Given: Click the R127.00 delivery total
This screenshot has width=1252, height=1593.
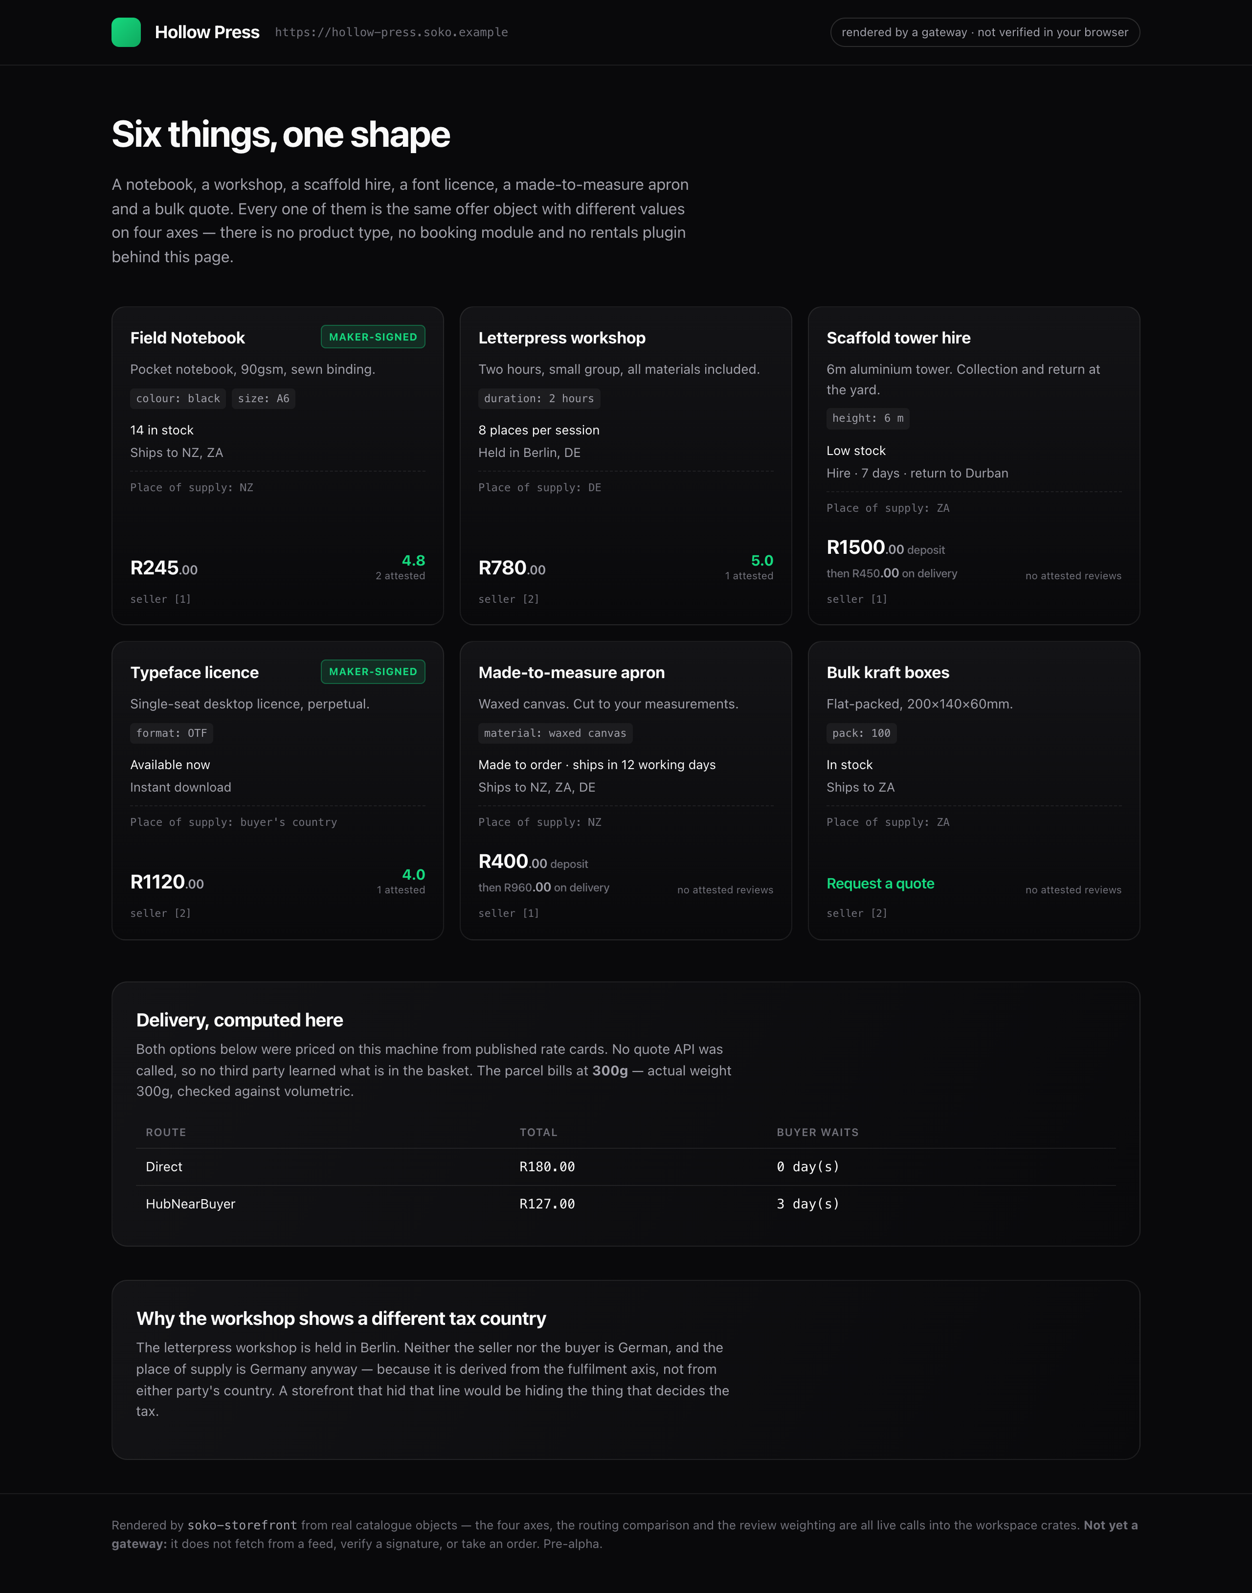Looking at the screenshot, I should click(547, 1204).
